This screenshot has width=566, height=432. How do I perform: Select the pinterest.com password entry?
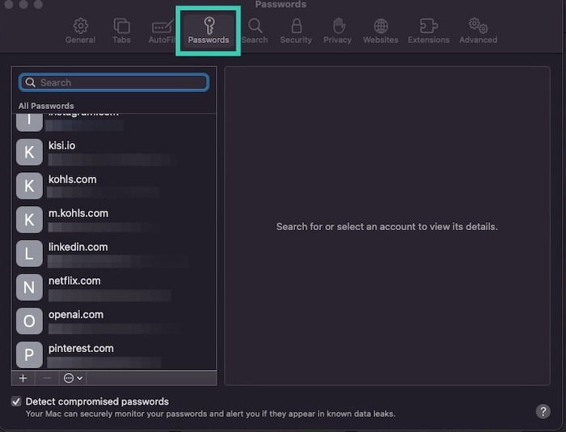114,354
